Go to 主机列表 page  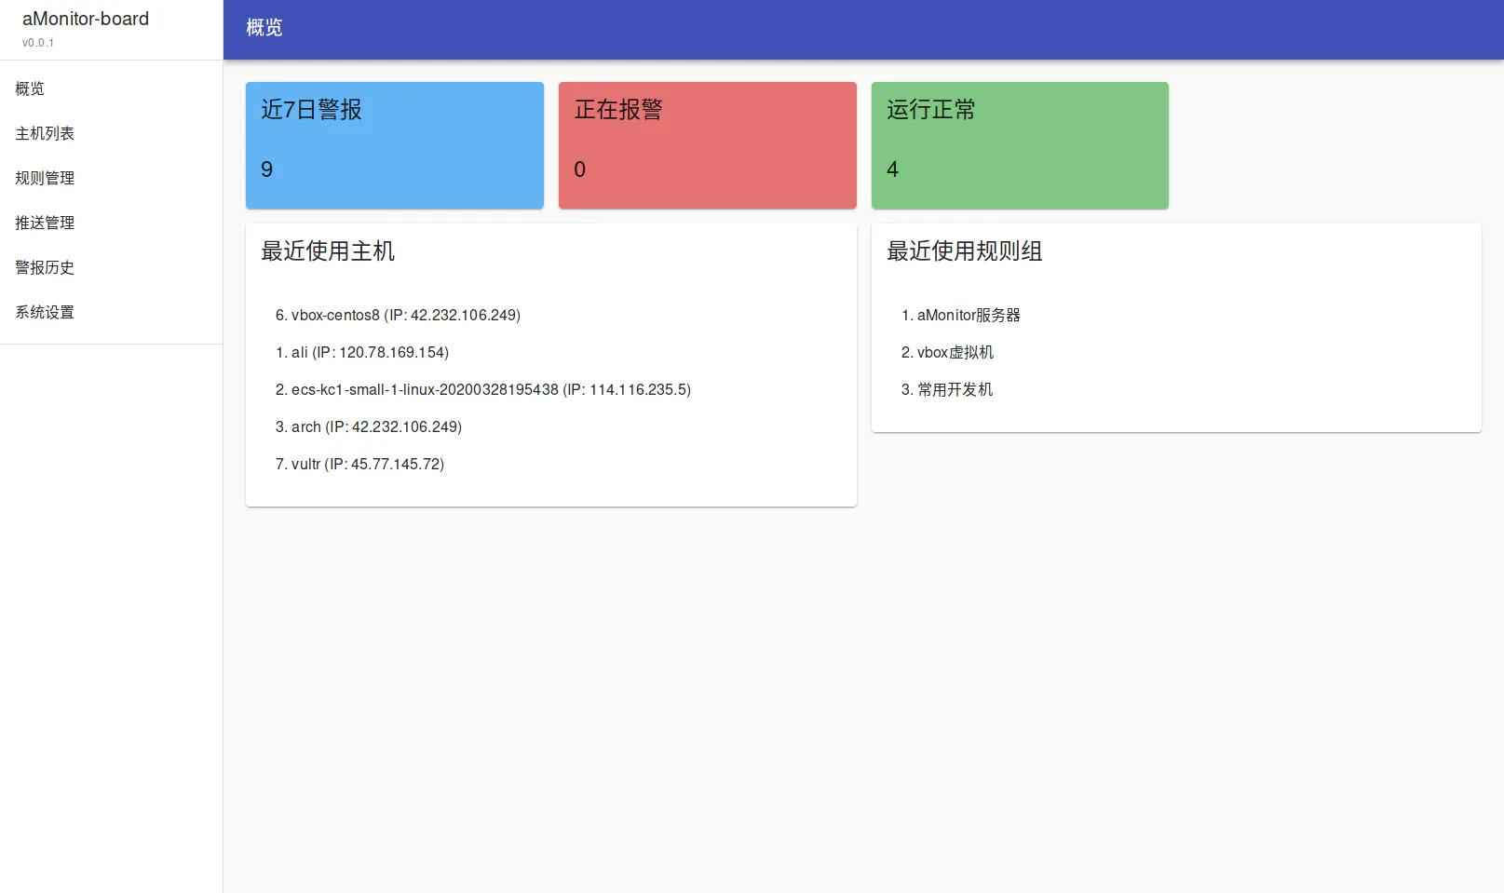(x=45, y=133)
